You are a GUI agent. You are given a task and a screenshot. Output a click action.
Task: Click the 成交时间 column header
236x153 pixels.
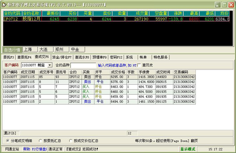click(x=164, y=72)
